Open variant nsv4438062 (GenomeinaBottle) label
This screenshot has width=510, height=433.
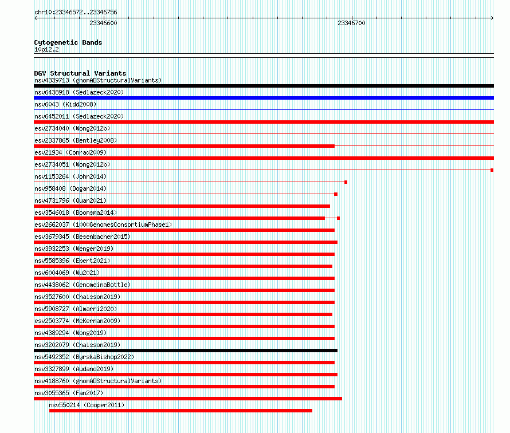pos(83,285)
